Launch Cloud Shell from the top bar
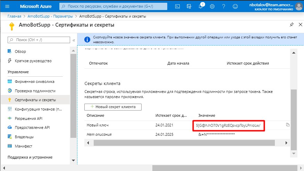 (x=177, y=6)
